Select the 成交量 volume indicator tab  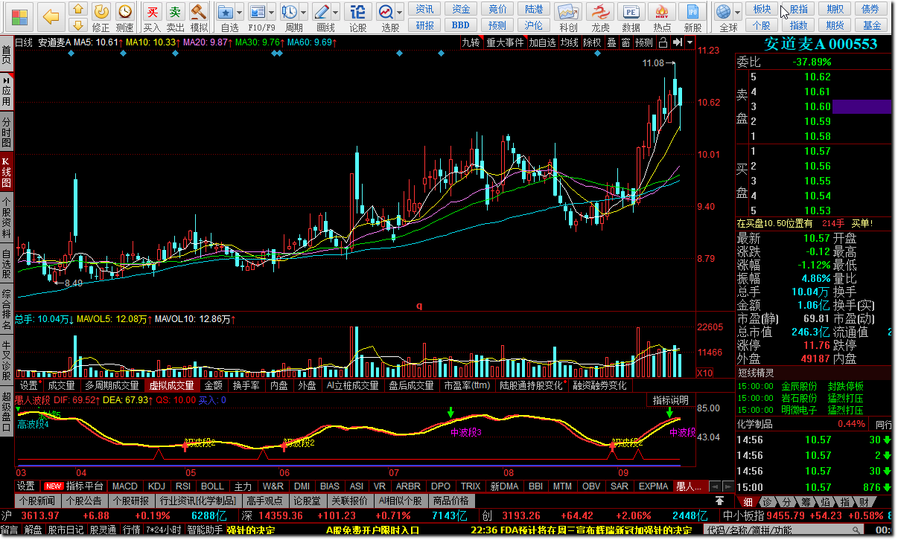[x=62, y=385]
